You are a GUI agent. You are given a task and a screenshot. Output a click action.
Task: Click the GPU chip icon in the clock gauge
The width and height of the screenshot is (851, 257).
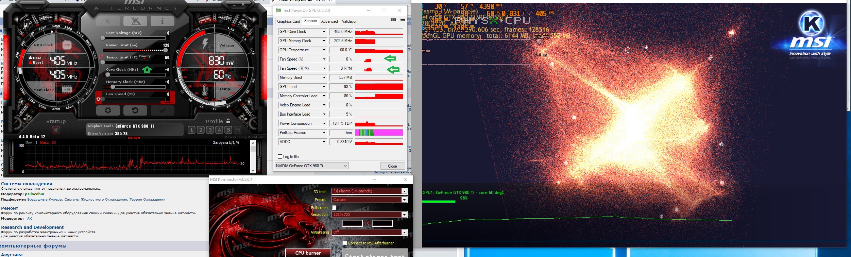click(67, 45)
